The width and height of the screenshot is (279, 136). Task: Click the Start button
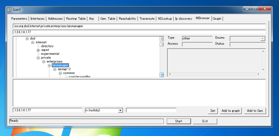point(178,121)
